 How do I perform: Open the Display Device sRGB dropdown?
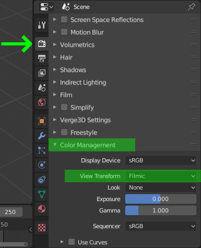(x=161, y=160)
